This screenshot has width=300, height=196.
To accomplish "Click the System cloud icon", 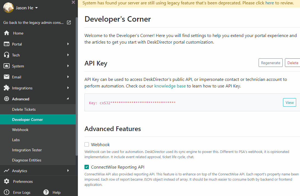I will 7,66.
